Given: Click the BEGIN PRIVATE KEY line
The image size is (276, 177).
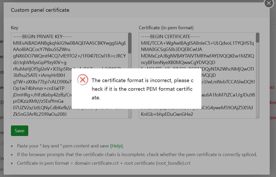Looking at the screenshot, I should point(42,37).
